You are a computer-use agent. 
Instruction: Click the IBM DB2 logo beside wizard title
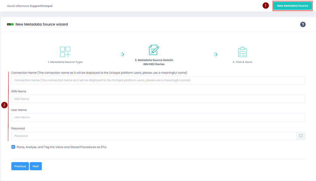coord(10,24)
